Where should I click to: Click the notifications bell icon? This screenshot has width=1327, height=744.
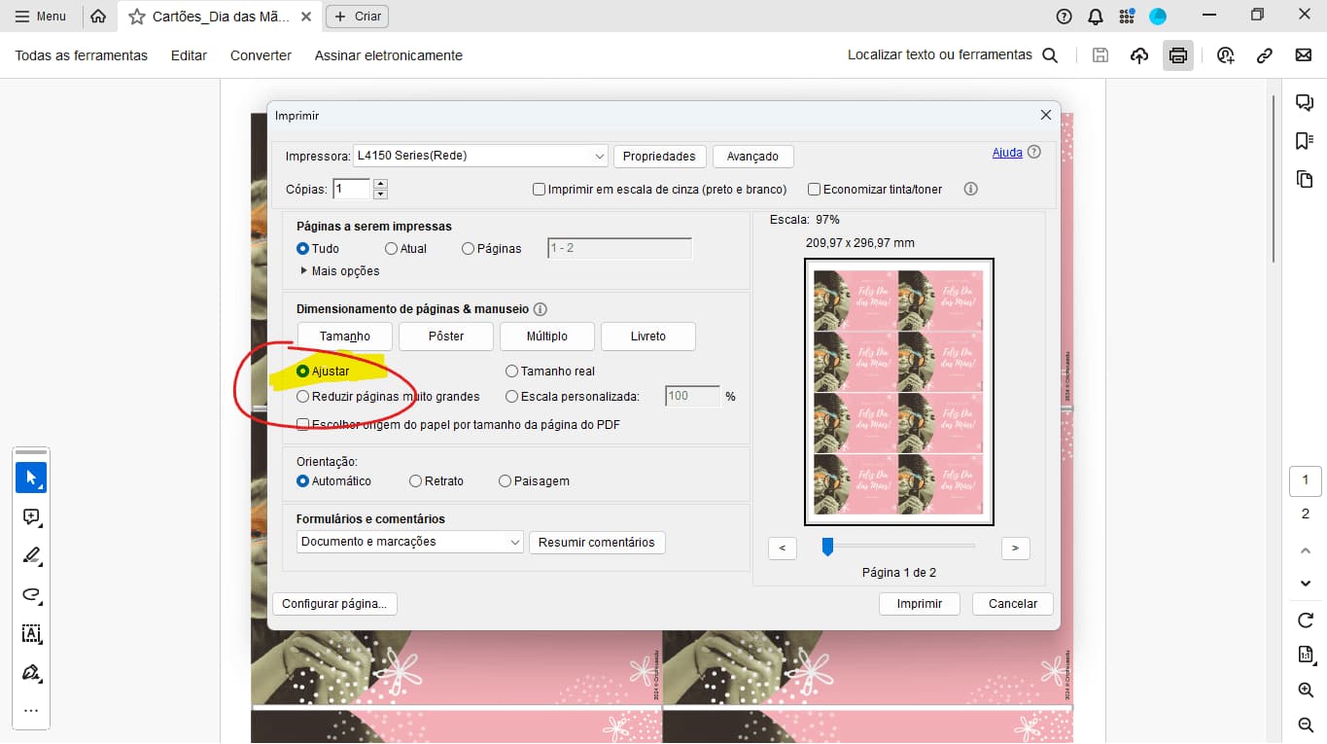point(1096,17)
